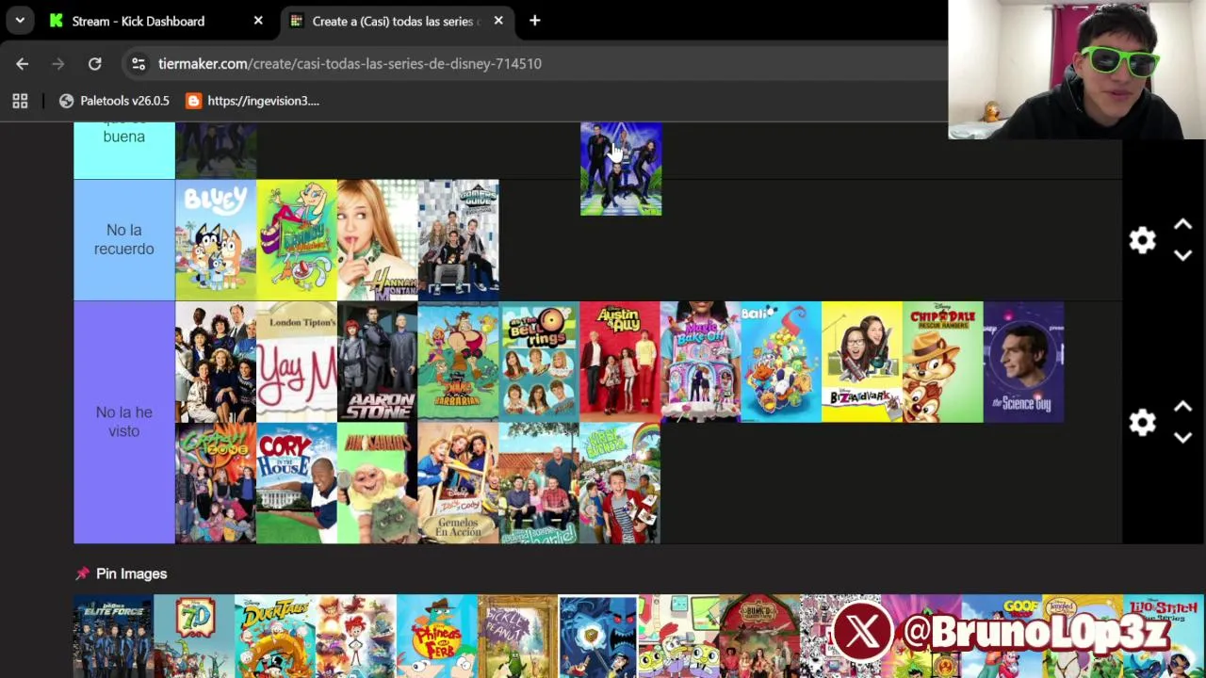Select the Crash Zone thumbnail
1206x678 pixels.
216,483
